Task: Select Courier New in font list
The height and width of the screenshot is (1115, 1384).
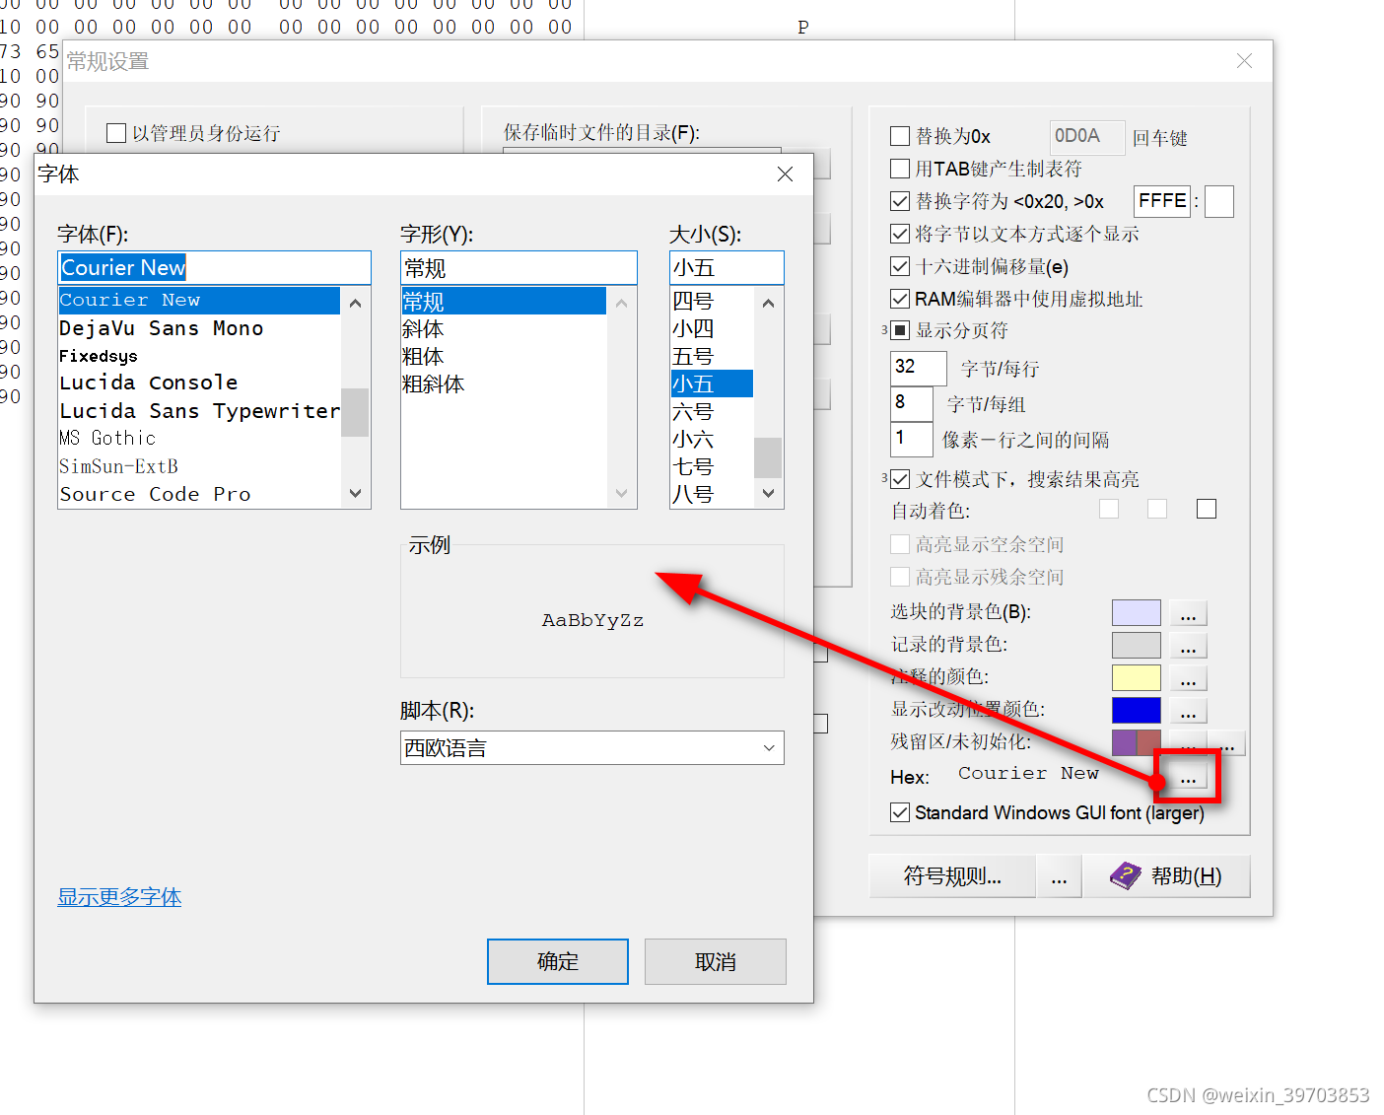Action: coord(199,301)
